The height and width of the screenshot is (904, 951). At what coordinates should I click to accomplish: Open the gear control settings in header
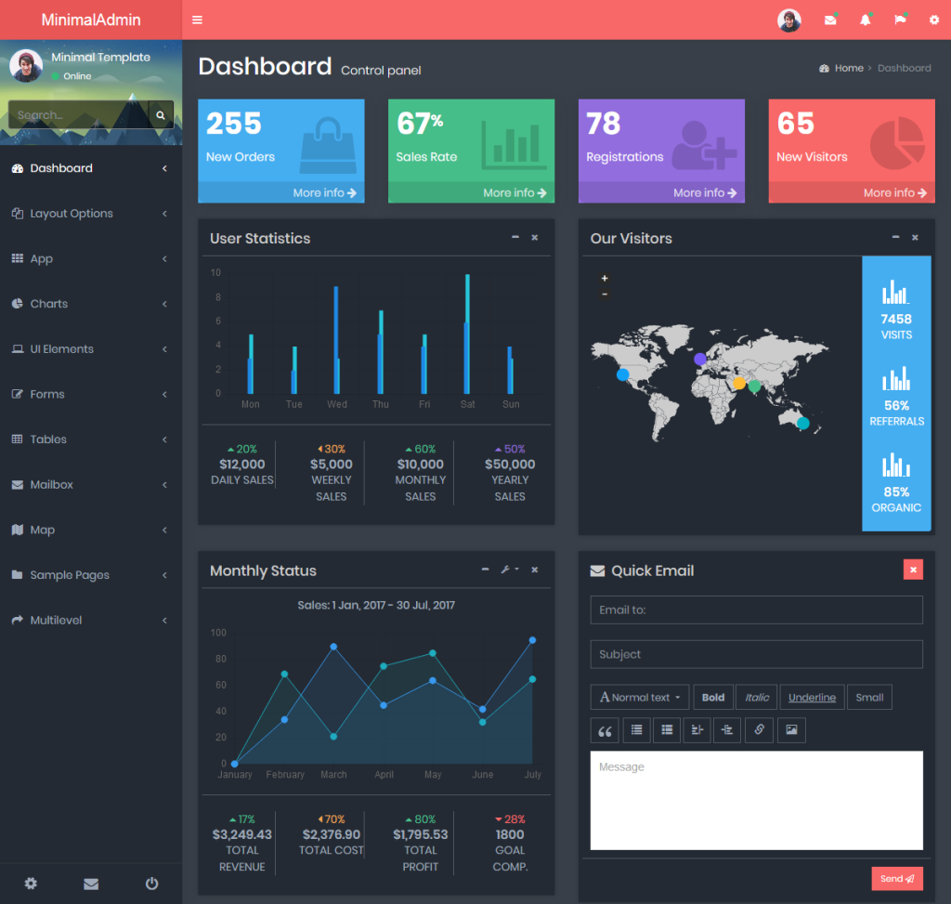click(934, 20)
